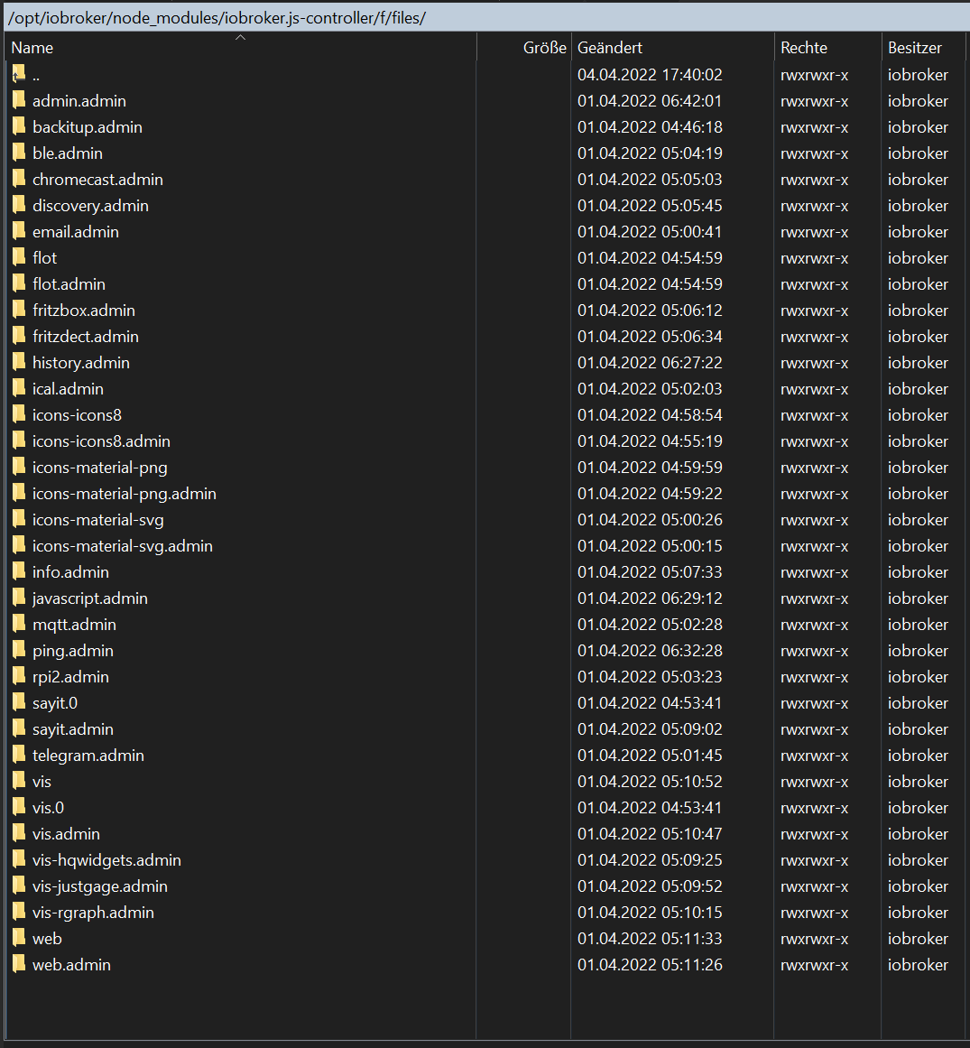Click the icons-icons8 folder icon
Screen dimensions: 970x1048
pos(19,414)
